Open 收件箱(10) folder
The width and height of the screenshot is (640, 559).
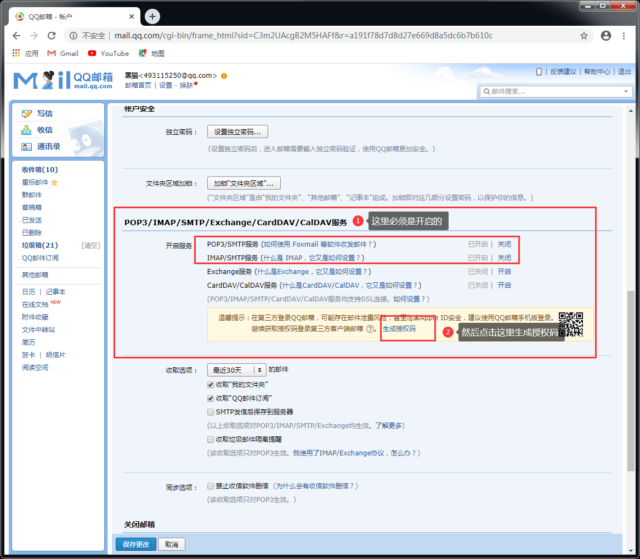click(40, 169)
